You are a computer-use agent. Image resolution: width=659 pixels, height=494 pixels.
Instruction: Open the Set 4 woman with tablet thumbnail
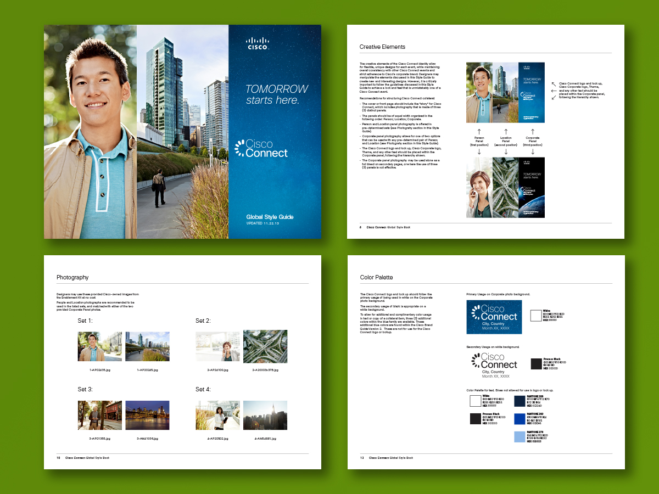[217, 415]
